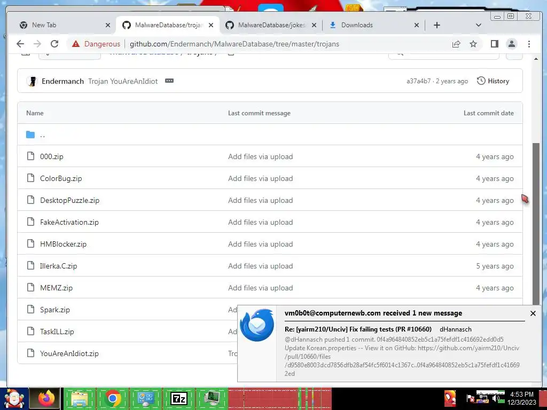The image size is (547, 410).
Task: Open the HMBlocker.zip file
Action: (63, 244)
